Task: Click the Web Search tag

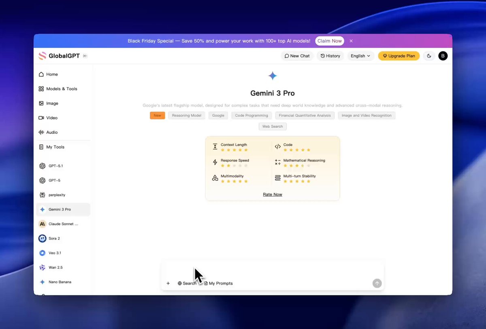Action: 273,127
